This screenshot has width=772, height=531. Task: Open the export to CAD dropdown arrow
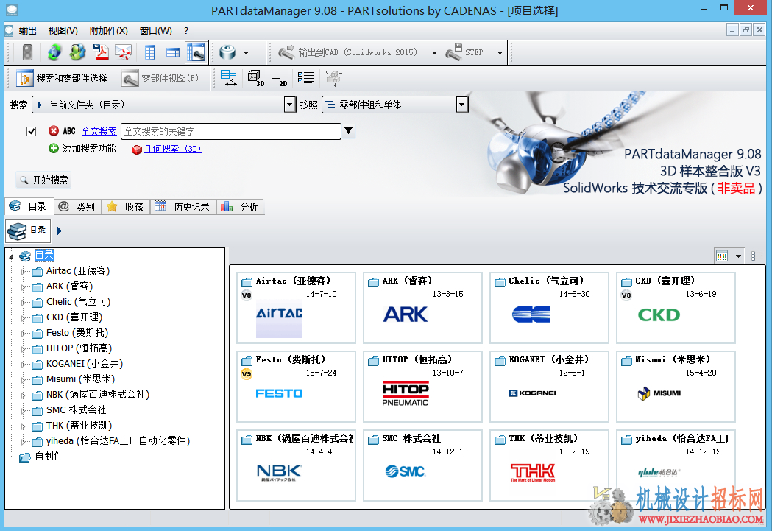coord(433,53)
